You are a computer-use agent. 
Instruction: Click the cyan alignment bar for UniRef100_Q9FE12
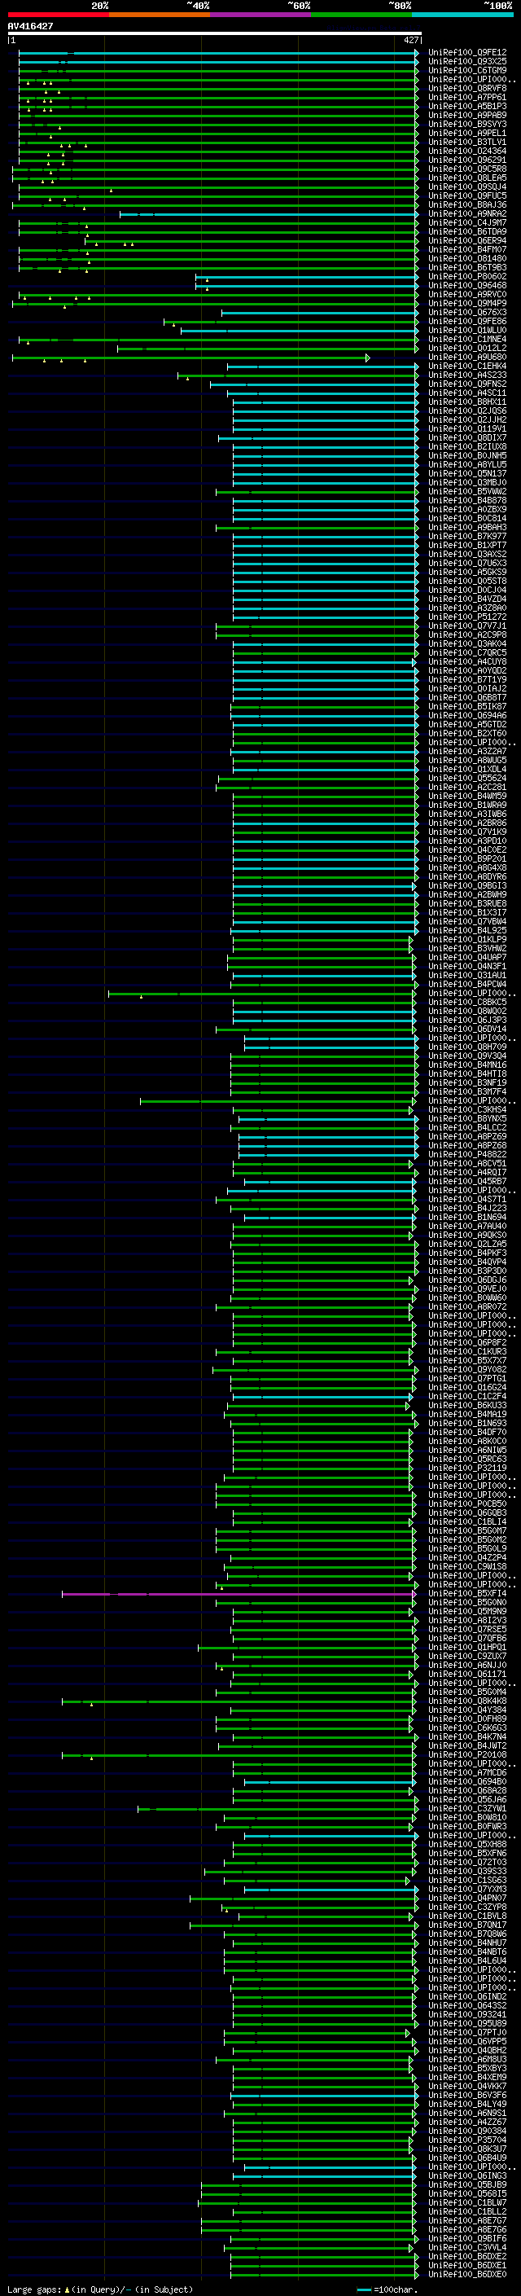[218, 54]
